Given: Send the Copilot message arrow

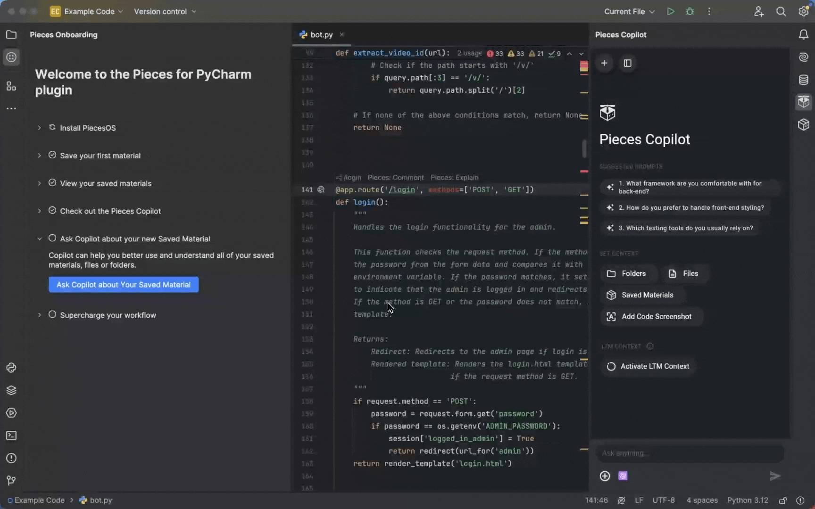Looking at the screenshot, I should (x=775, y=476).
